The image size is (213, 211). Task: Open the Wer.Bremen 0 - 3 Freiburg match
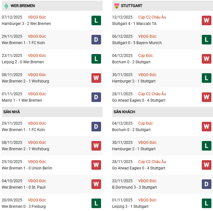pos(24,207)
